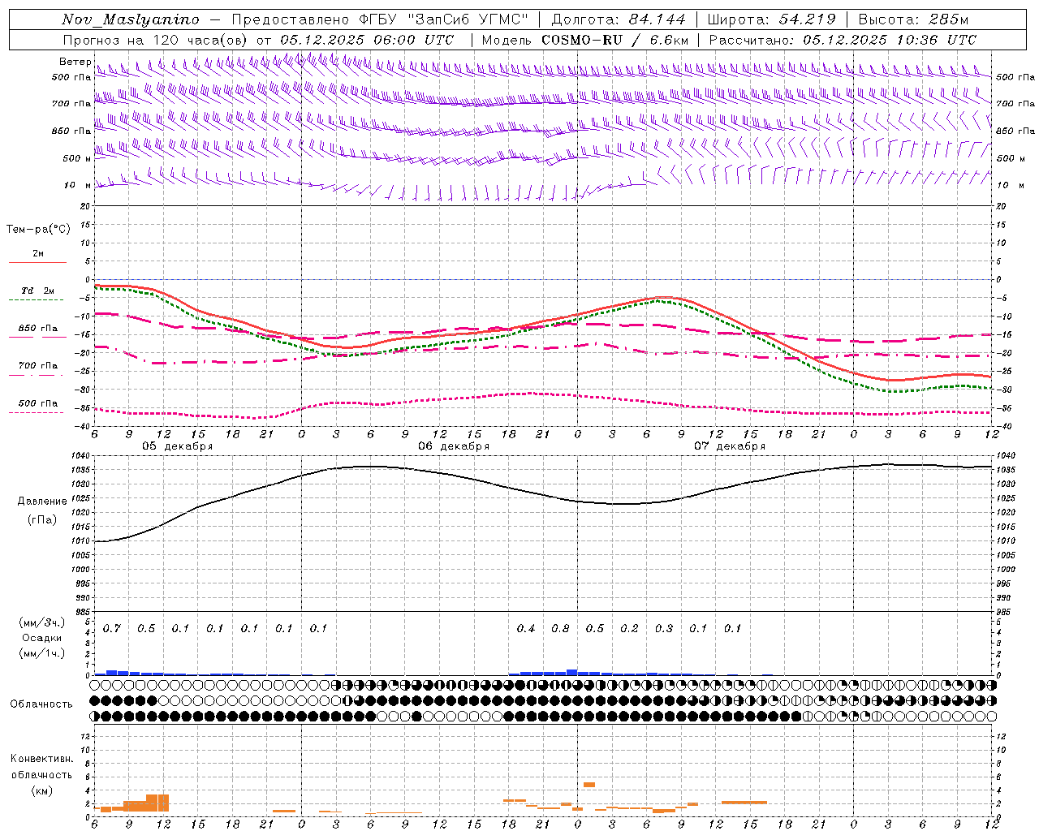This screenshot has width=1039, height=831.
Task: Click the date label 07 декабря
Action: click(x=730, y=446)
